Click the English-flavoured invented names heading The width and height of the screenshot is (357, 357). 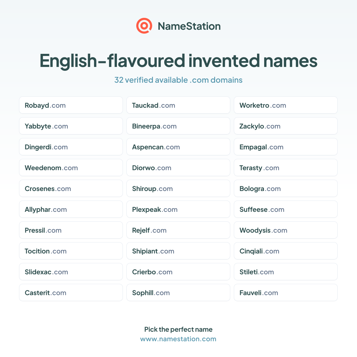click(178, 61)
